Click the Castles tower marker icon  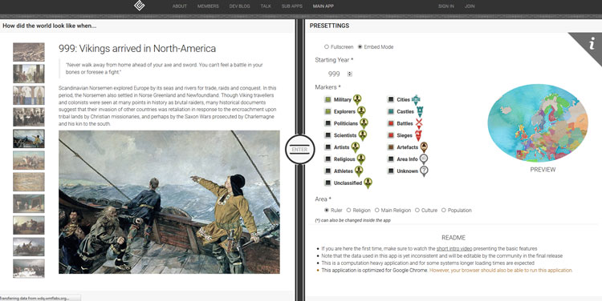point(420,111)
